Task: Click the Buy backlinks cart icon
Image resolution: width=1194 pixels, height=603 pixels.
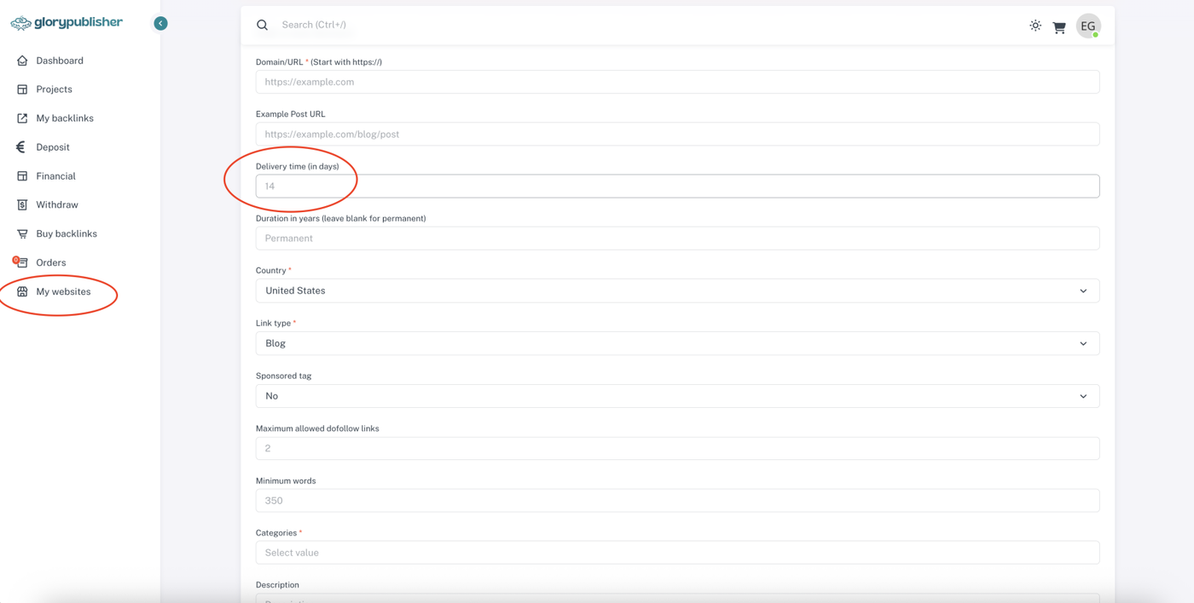Action: point(22,234)
